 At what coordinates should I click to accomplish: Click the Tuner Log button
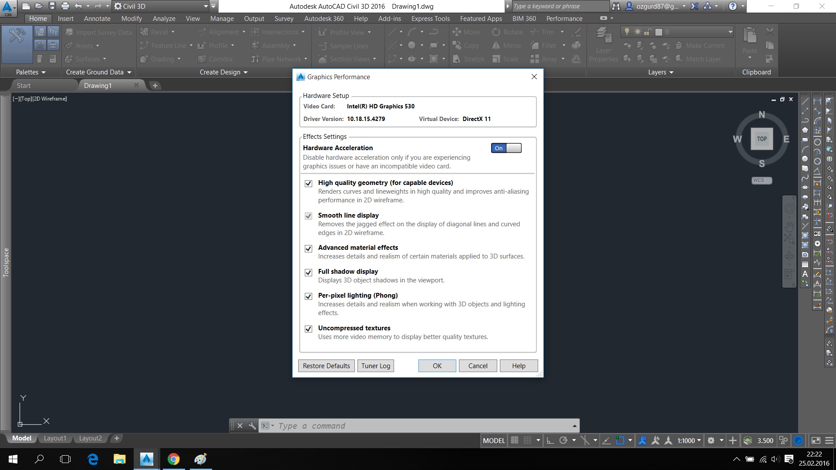(x=375, y=366)
